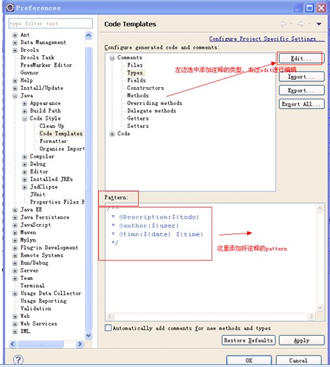Select Delegate methods template

coord(151,111)
